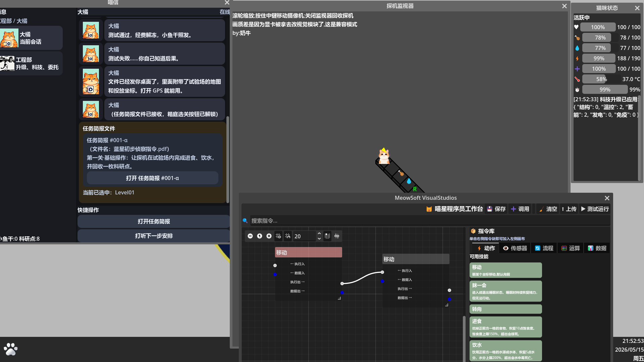Screen dimensions: 644x362
Task: Toggle snap-to-grid magnet icon in canvas toolbar
Action: 288,236
